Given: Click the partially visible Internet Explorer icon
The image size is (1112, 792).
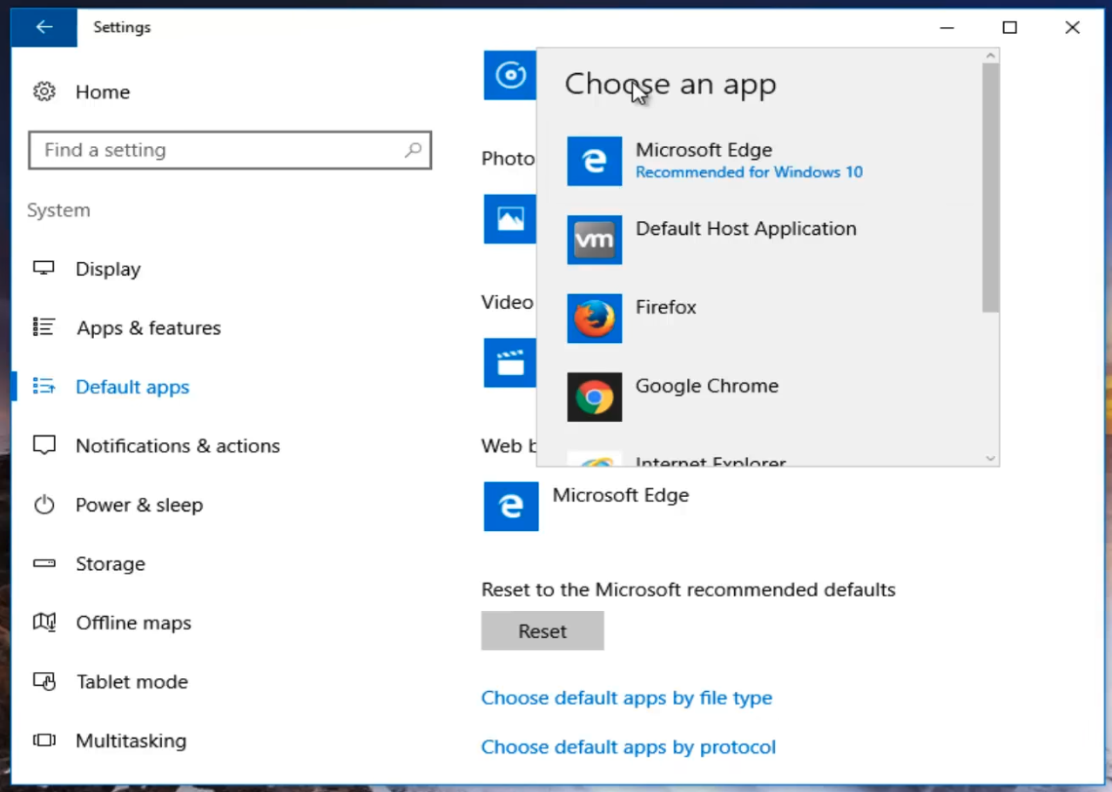Looking at the screenshot, I should (595, 459).
